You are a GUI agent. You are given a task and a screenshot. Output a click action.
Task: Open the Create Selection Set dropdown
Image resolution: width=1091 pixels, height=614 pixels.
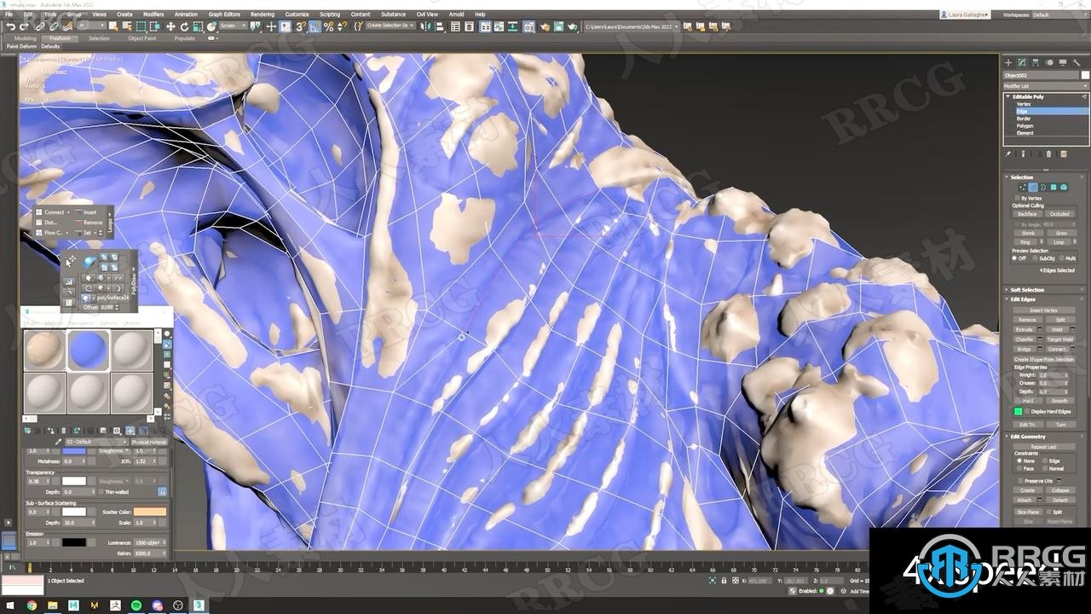pyautogui.click(x=391, y=26)
